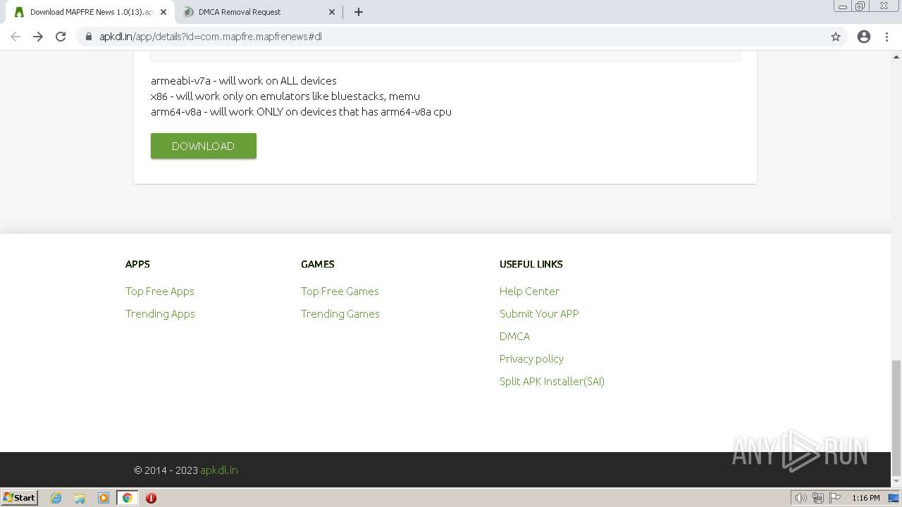Click the 'armeabi-v7a' description line

pos(244,80)
